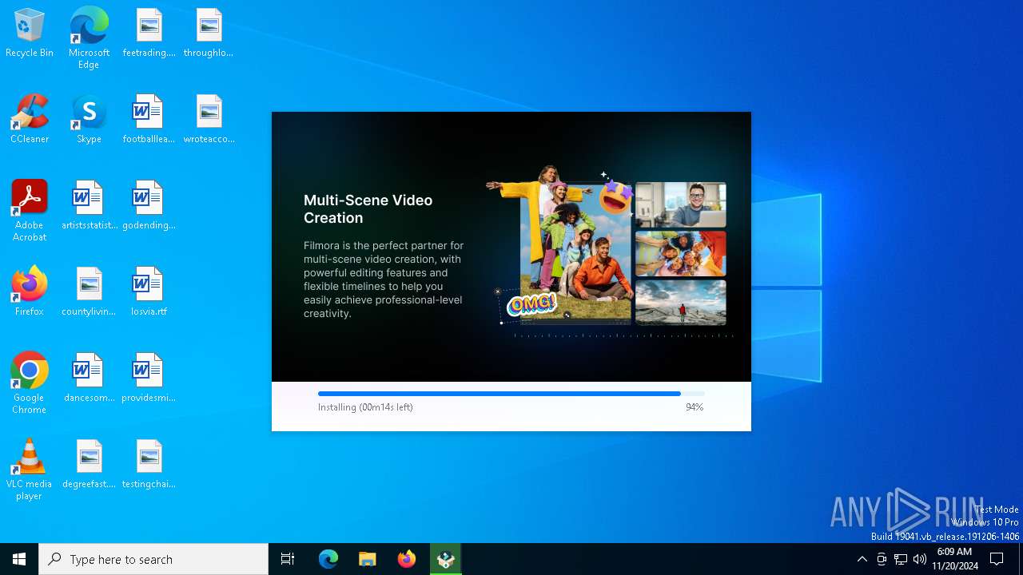Select the godending Word document icon
This screenshot has height=575, width=1023.
[x=149, y=205]
